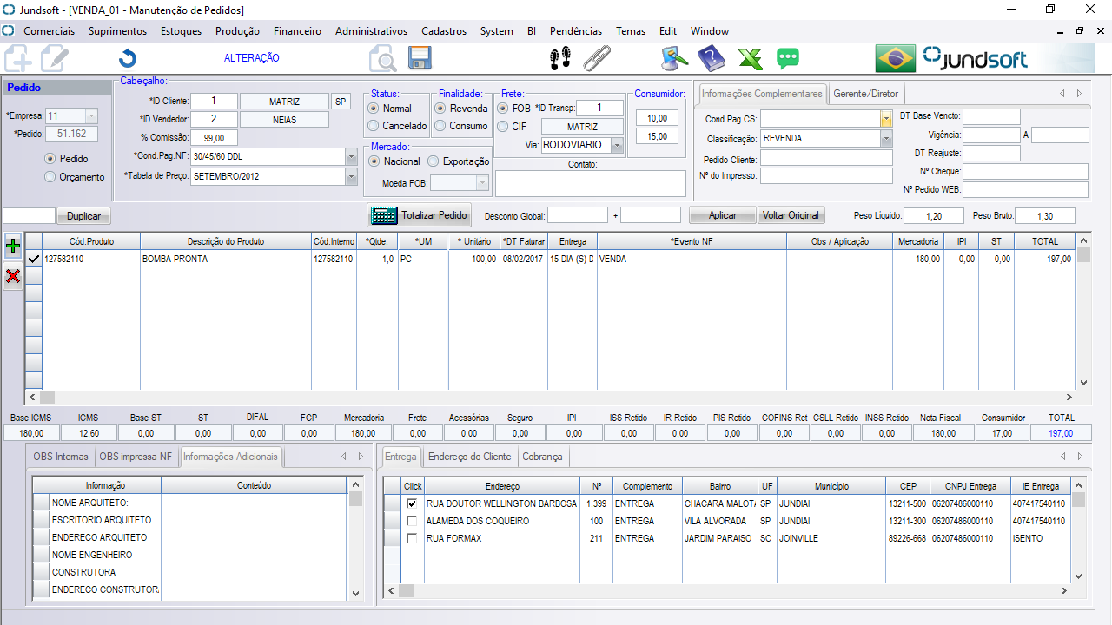This screenshot has height=625, width=1112.
Task: Click the Brazil flag icon
Action: pyautogui.click(x=896, y=58)
